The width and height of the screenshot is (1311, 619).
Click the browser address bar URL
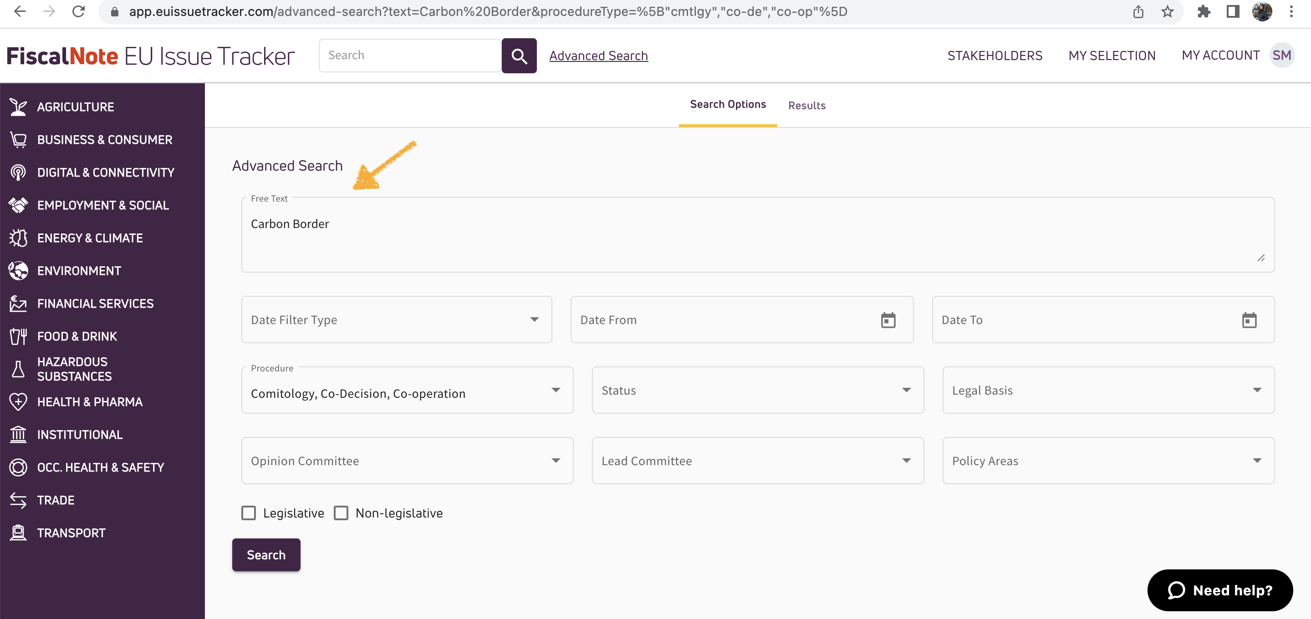(x=488, y=11)
